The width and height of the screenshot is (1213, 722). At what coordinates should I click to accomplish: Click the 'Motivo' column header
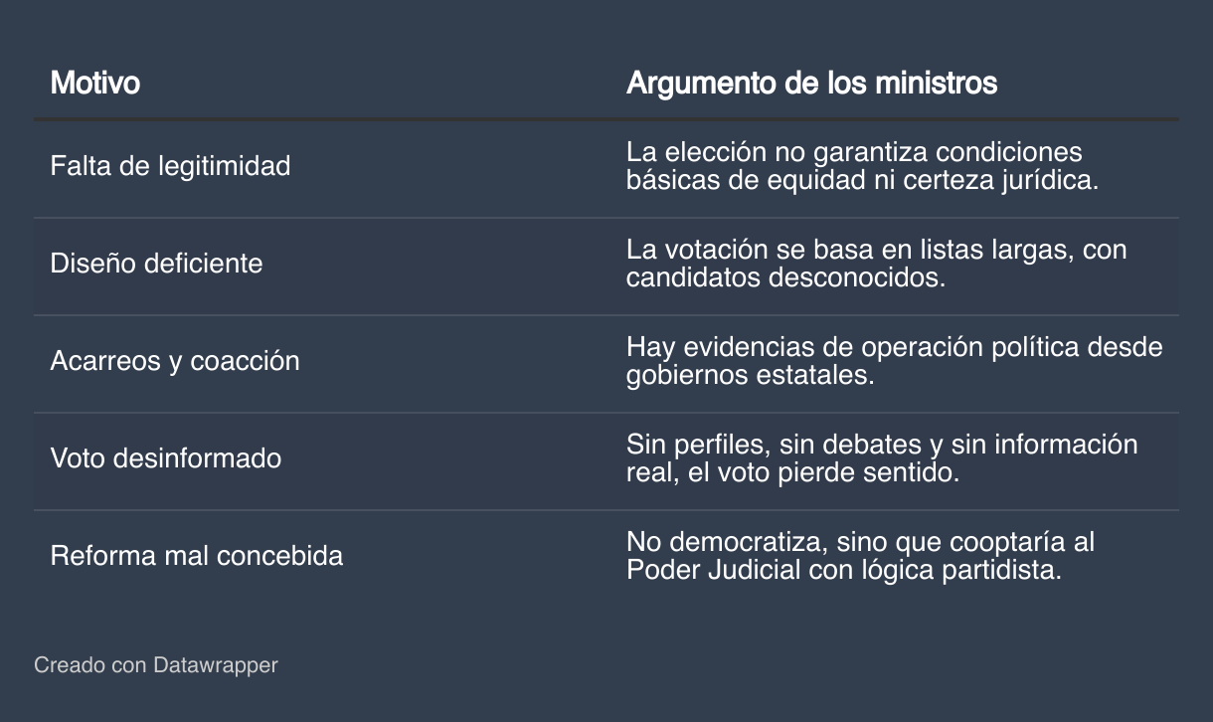(95, 83)
